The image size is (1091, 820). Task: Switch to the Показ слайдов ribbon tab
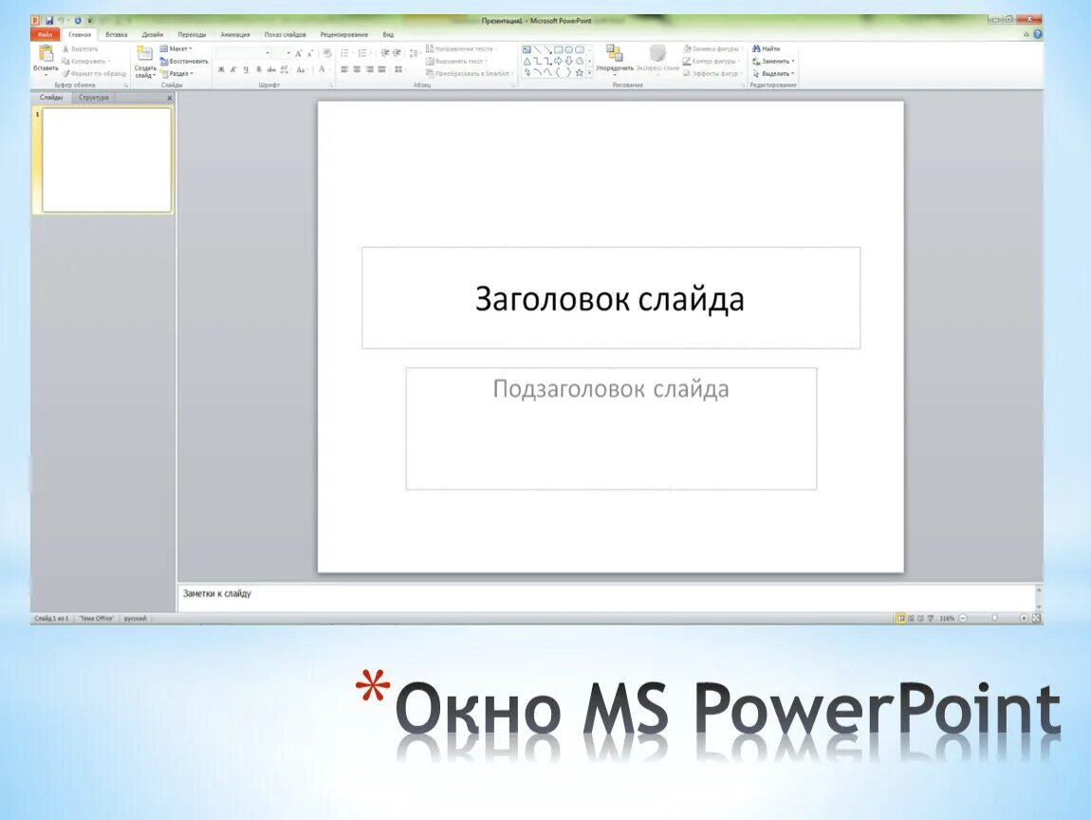(285, 34)
